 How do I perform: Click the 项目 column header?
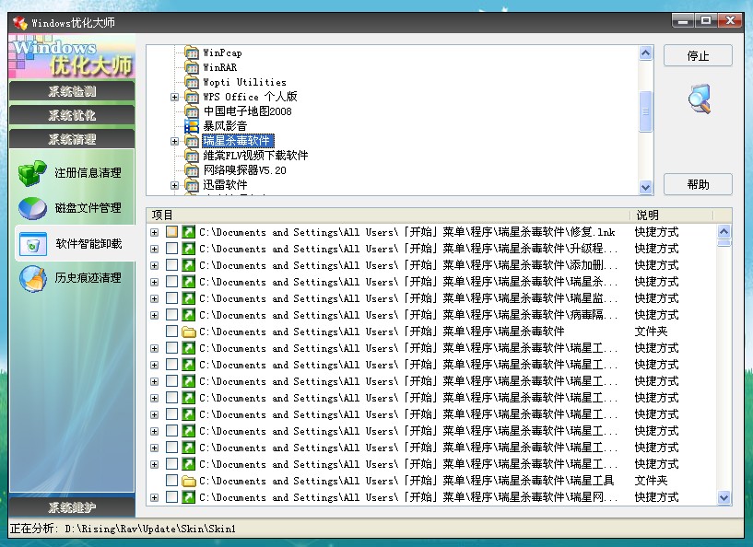click(x=388, y=215)
